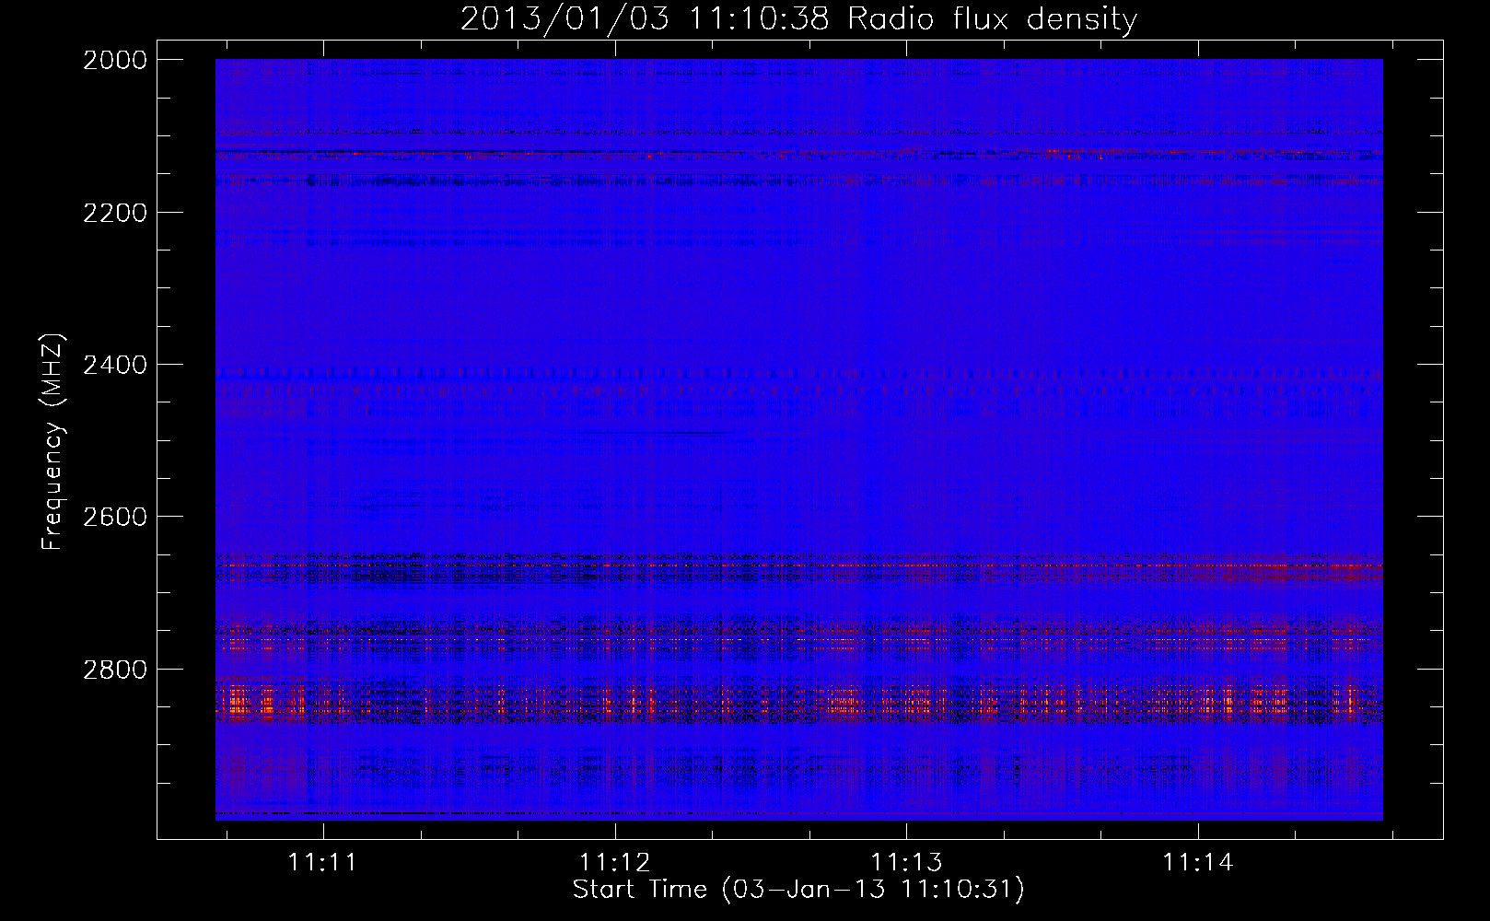Click the 2400 frequency axis label
This screenshot has height=921, width=1490.
point(115,365)
